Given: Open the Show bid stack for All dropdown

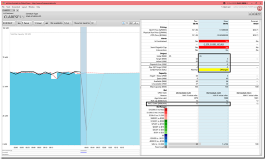Looking at the screenshot, I should [x=93, y=23].
